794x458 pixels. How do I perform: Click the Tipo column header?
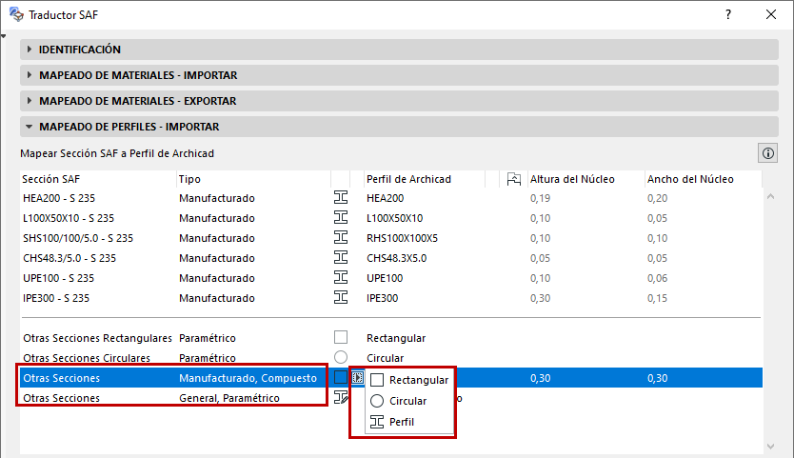coord(253,179)
